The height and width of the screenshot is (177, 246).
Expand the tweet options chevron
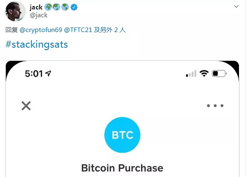[x=236, y=7]
